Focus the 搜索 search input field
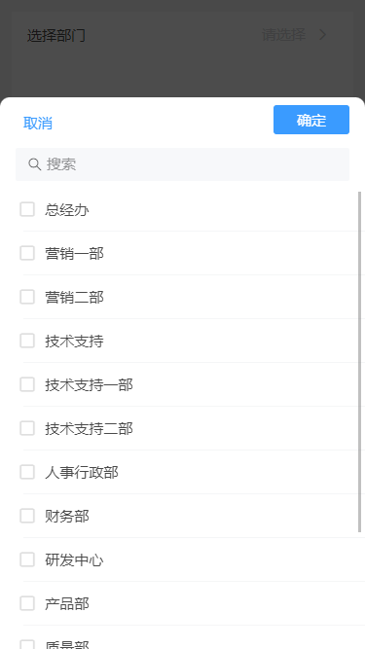This screenshot has width=365, height=649. pos(183,164)
